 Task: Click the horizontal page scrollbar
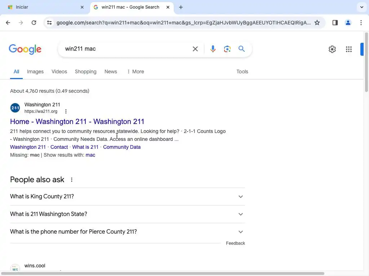pyautogui.click(x=163, y=273)
